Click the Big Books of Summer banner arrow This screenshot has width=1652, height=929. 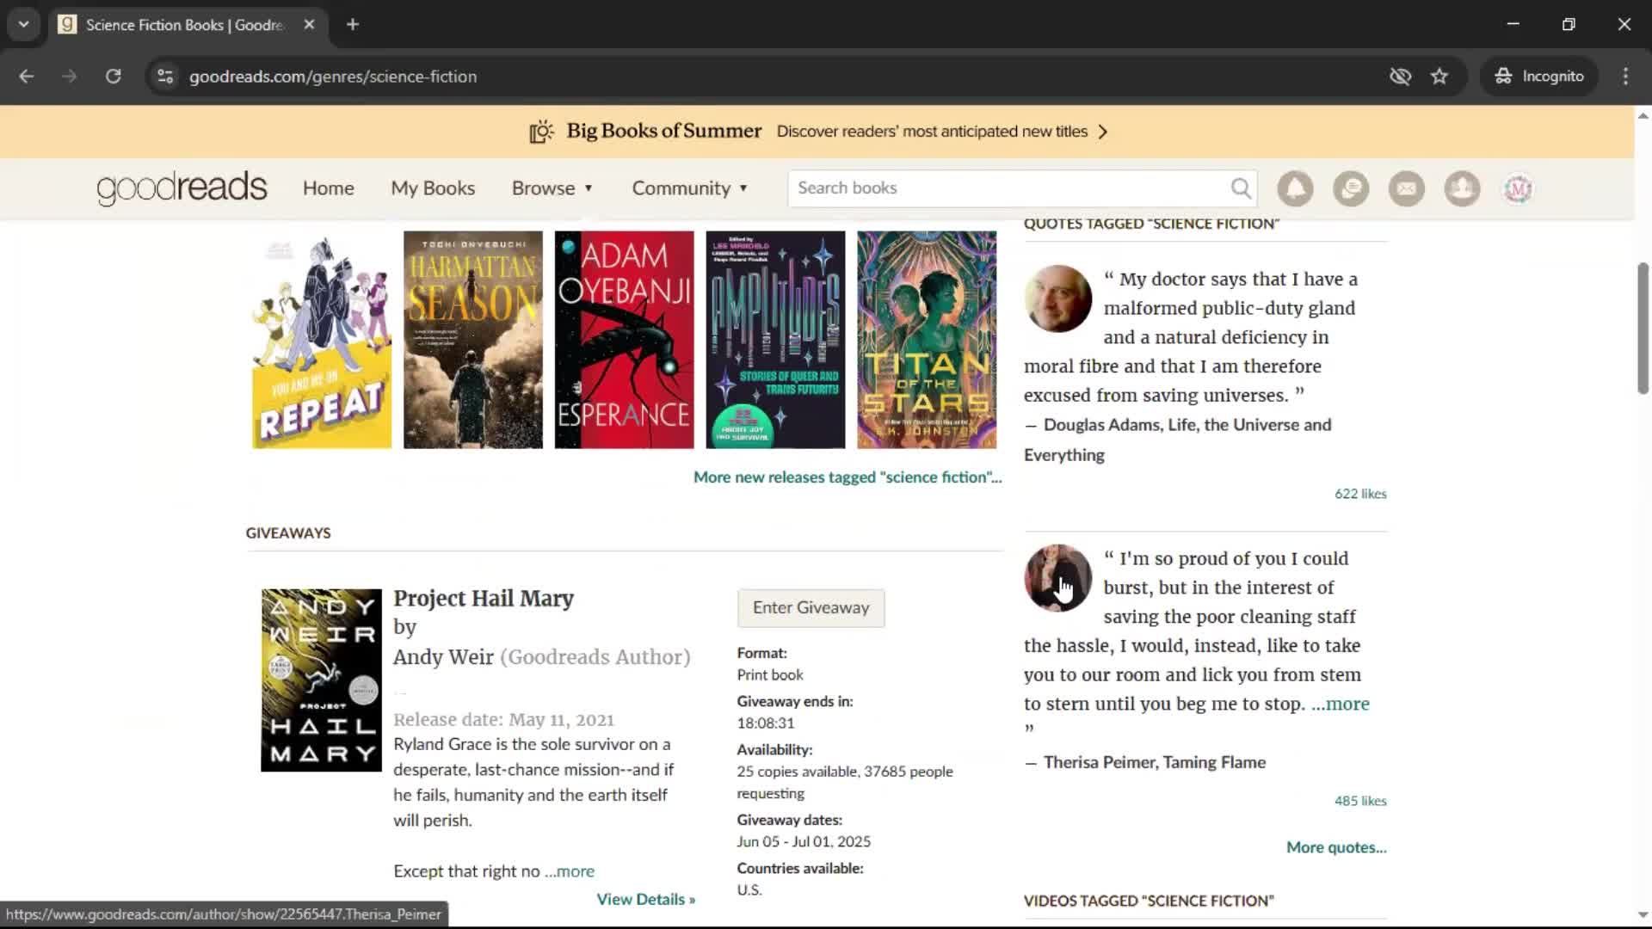coord(1103,132)
